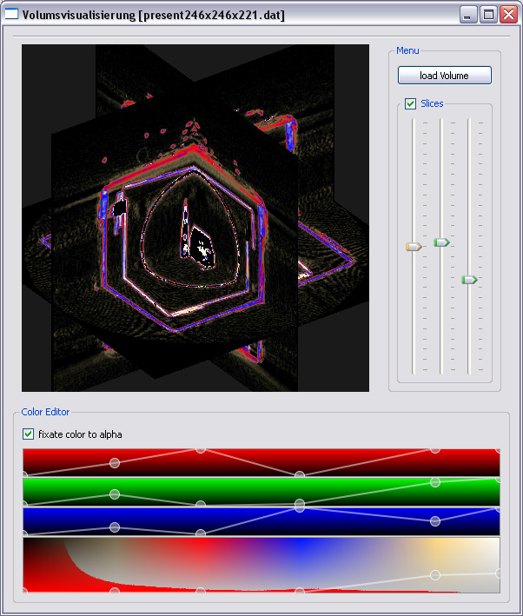Click the Slices label text
The height and width of the screenshot is (616, 523).
tap(432, 103)
